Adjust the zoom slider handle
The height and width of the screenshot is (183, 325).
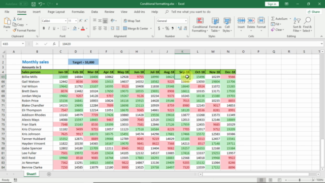(x=300, y=180)
